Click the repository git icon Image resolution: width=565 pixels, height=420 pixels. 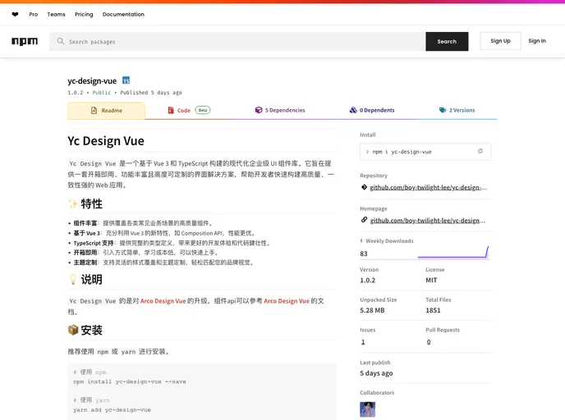pyautogui.click(x=364, y=187)
